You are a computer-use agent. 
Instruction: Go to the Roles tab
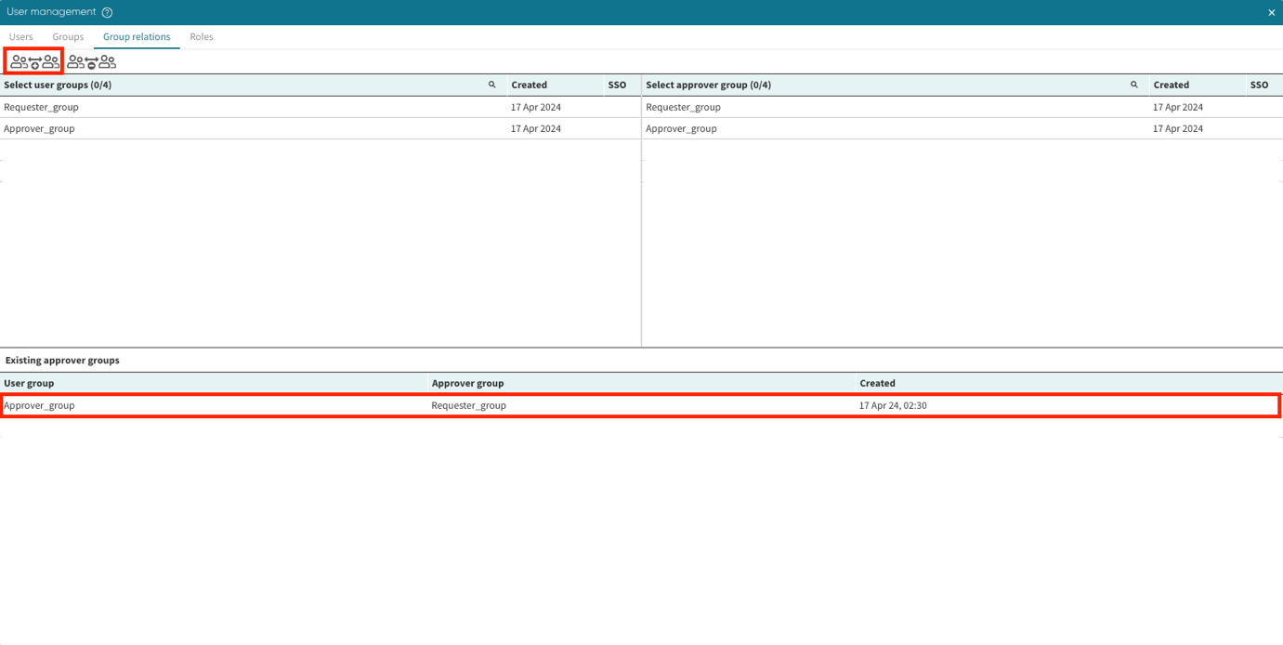(x=202, y=37)
